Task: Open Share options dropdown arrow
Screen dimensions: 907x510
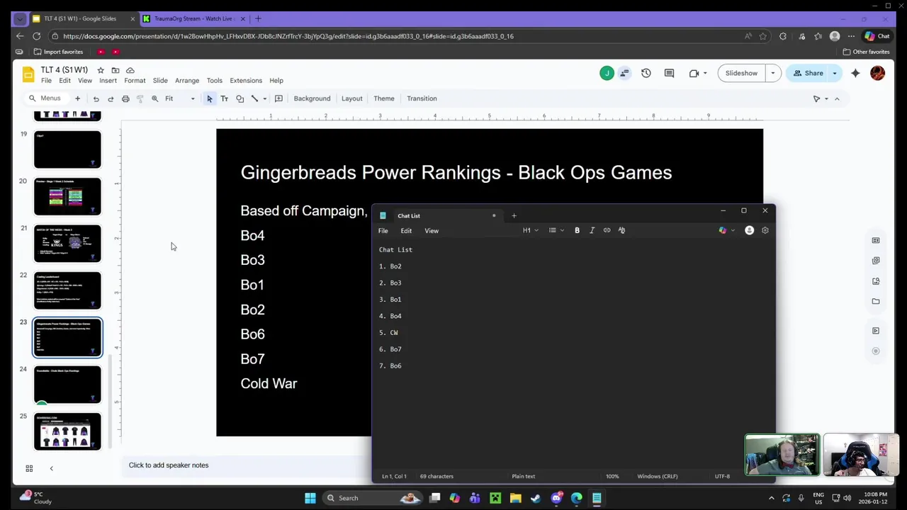Action: (835, 73)
